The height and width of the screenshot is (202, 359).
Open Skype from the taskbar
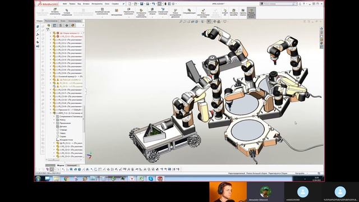point(150,178)
